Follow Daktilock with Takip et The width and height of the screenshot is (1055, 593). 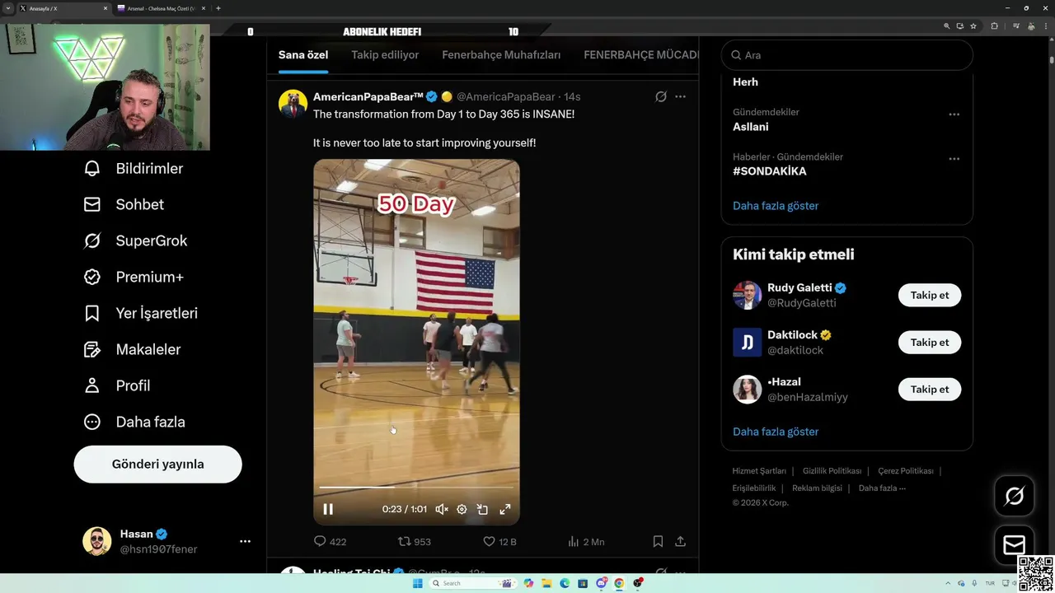(x=930, y=342)
